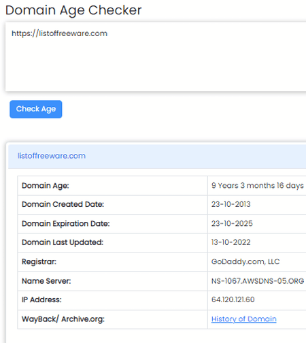Click the Domain Last Updated label
306x343 pixels.
[63, 242]
